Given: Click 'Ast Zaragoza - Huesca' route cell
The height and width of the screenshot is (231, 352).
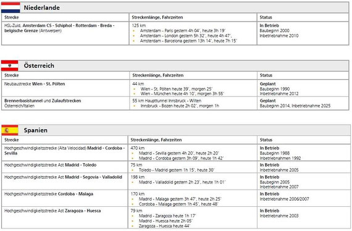Looking at the screenshot, I should (65, 217).
